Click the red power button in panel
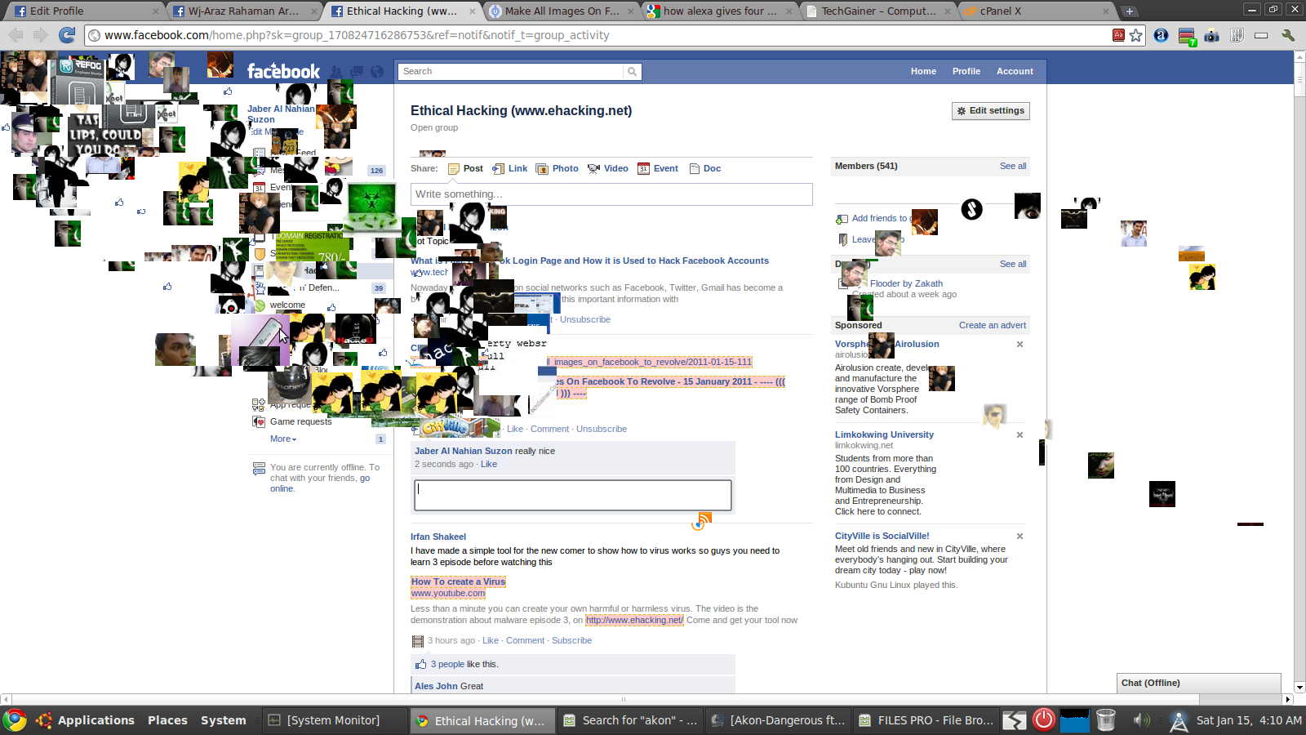Screen dimensions: 1306x735 coord(1043,719)
